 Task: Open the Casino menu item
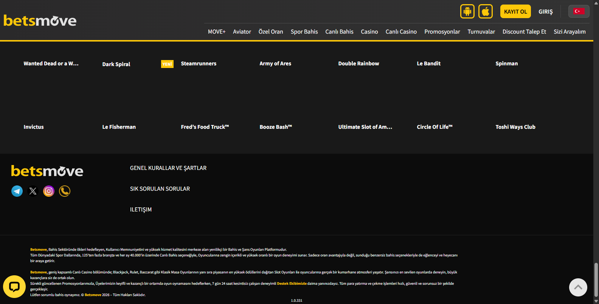tap(369, 32)
